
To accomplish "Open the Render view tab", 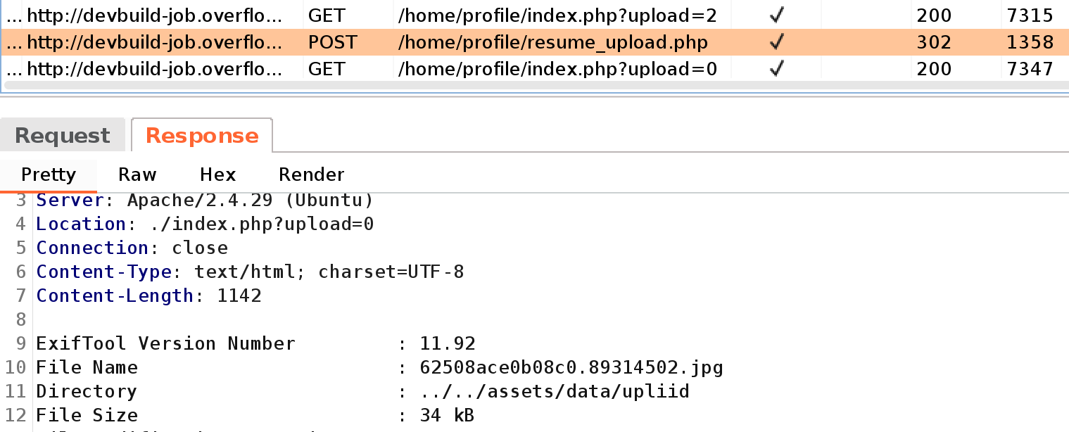I will pos(311,174).
